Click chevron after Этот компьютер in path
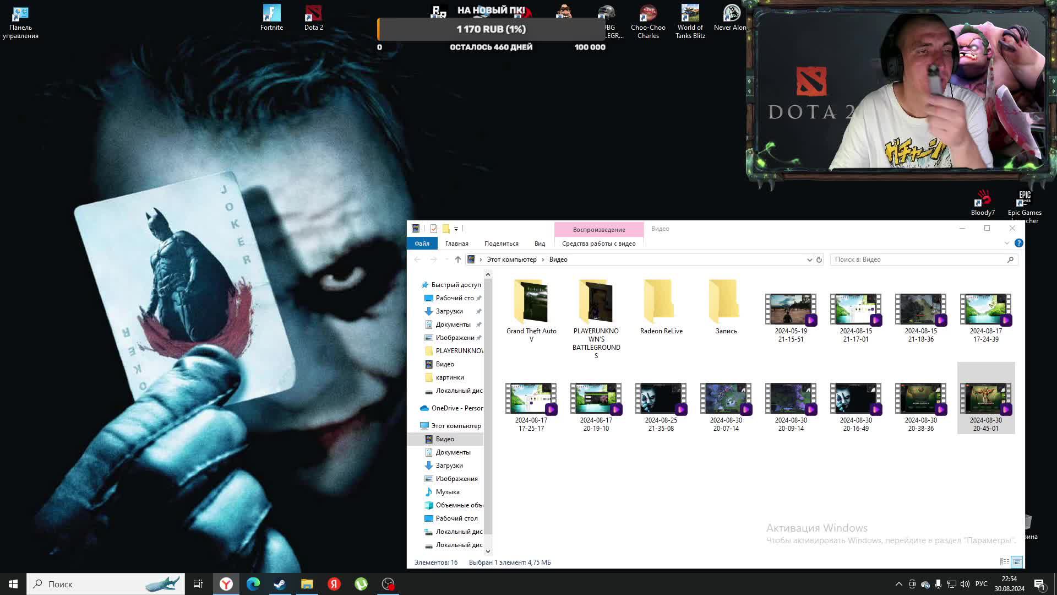This screenshot has height=595, width=1057. click(543, 259)
